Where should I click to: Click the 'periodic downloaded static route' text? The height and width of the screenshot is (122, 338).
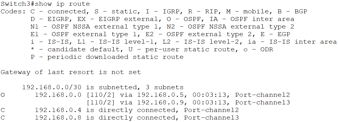tap(115, 57)
